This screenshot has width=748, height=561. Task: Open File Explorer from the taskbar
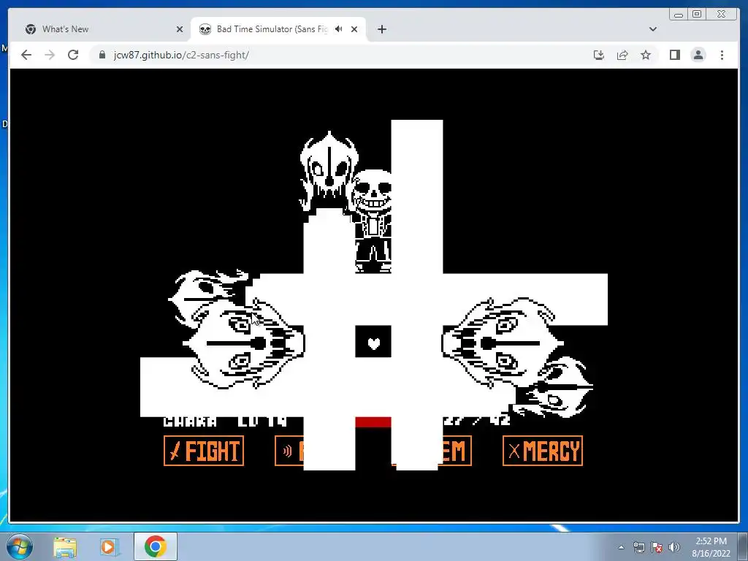65,546
